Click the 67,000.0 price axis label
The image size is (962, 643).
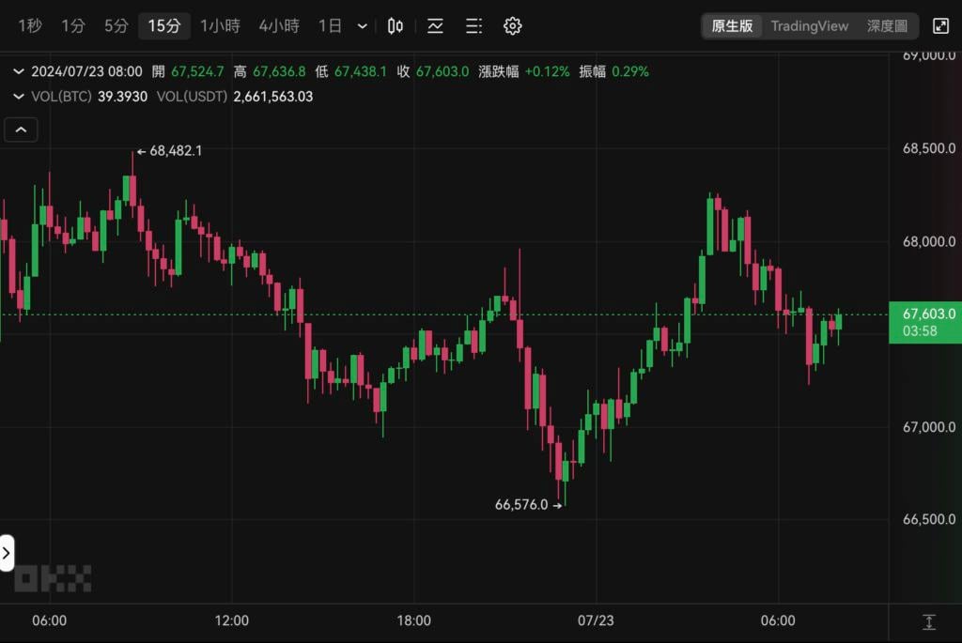[x=929, y=427]
